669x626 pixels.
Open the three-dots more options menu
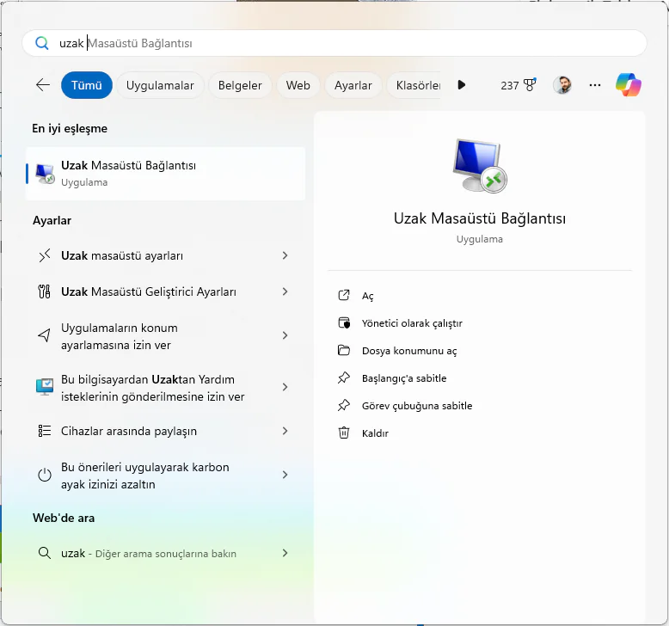595,85
